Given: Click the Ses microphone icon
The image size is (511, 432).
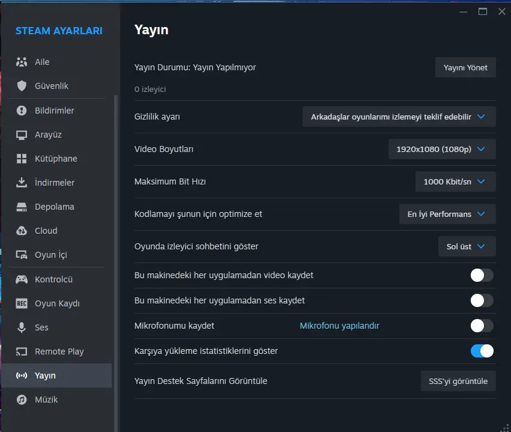Looking at the screenshot, I should [x=22, y=327].
